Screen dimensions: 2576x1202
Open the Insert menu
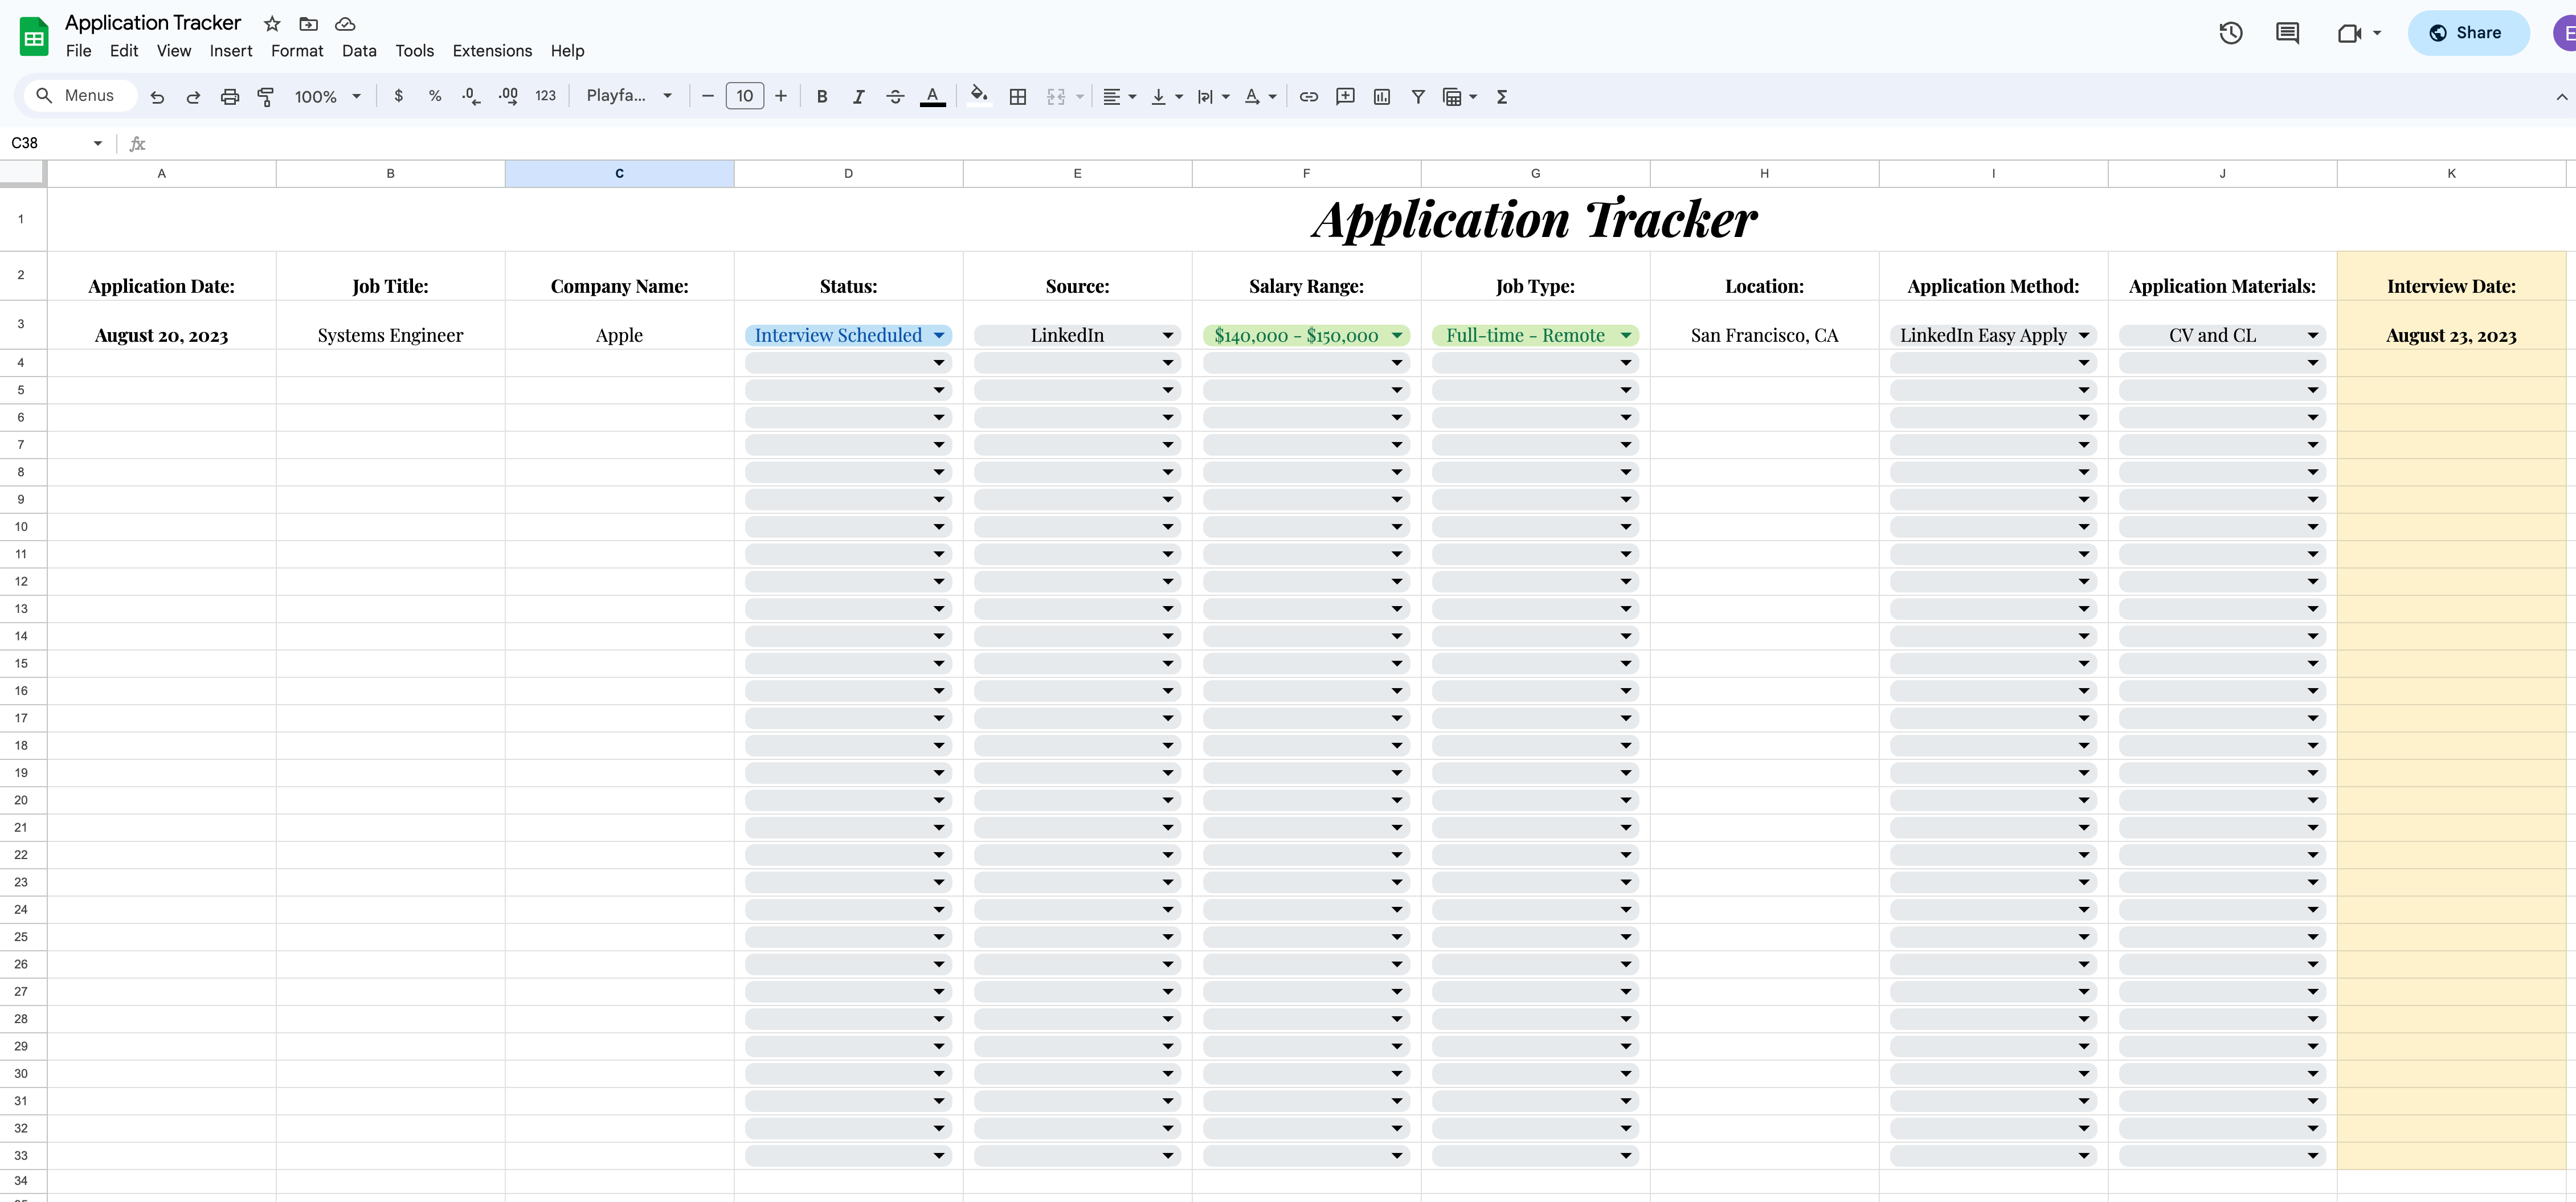tap(231, 51)
